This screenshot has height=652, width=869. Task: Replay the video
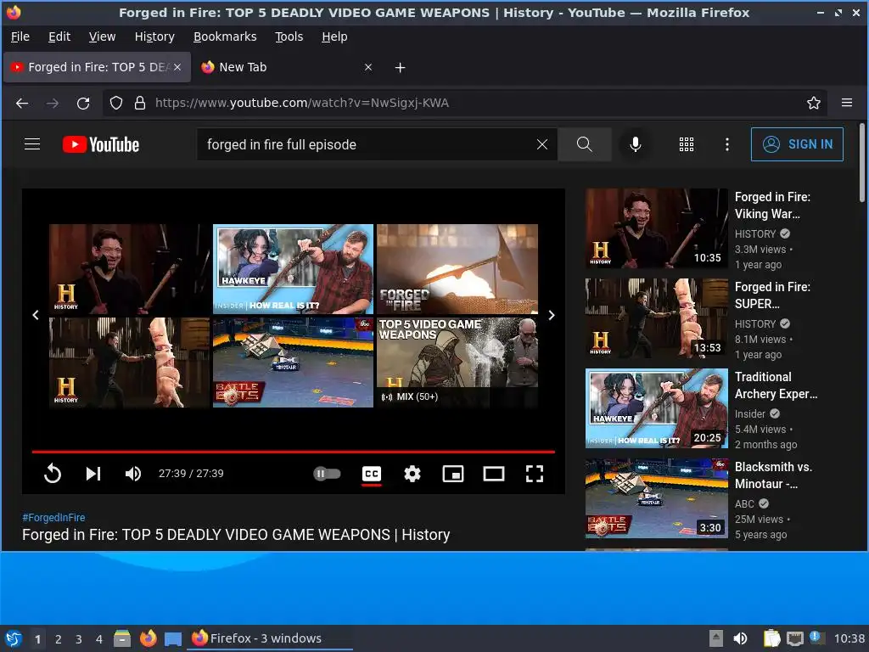point(53,474)
